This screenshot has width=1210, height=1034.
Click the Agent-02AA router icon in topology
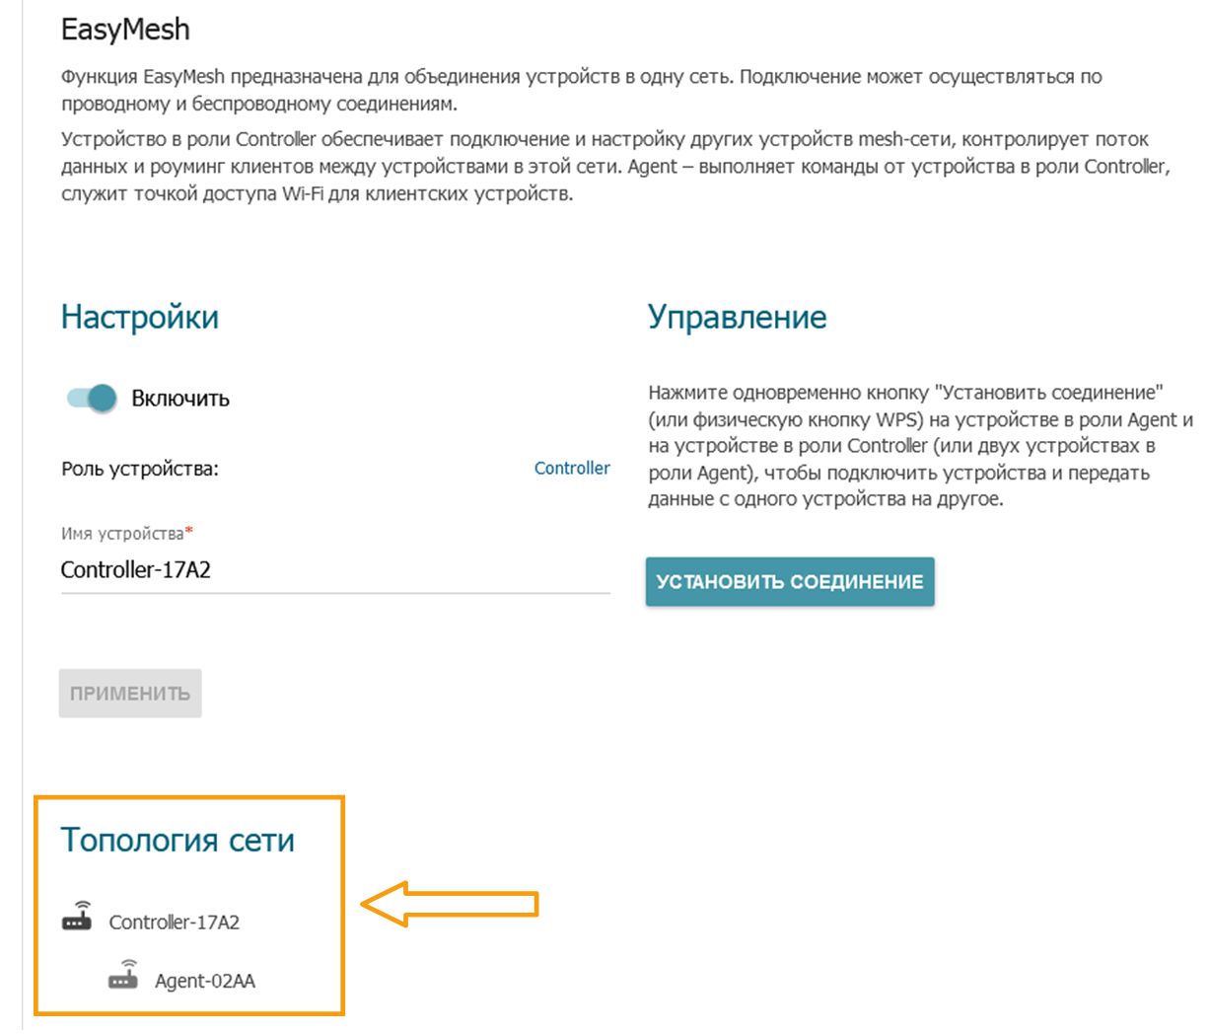point(123,976)
